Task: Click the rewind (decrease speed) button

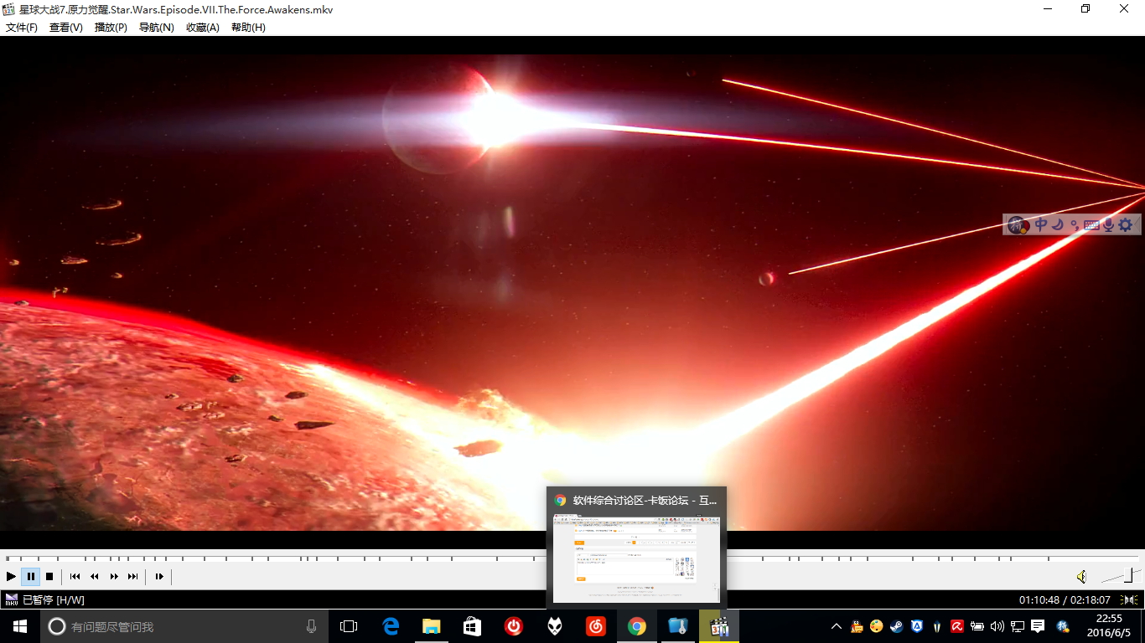Action: pyautogui.click(x=95, y=576)
